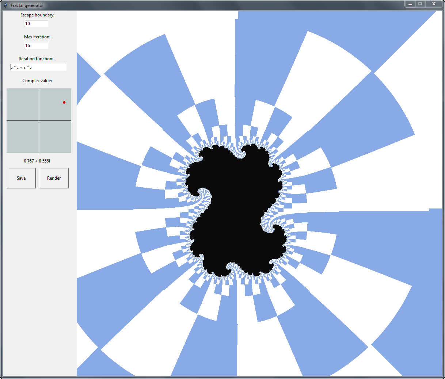The image size is (445, 379).
Task: Click the Render button
Action: point(54,178)
